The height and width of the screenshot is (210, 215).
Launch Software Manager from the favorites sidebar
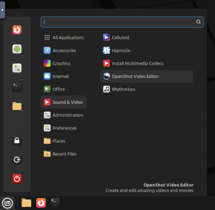pyautogui.click(x=17, y=49)
